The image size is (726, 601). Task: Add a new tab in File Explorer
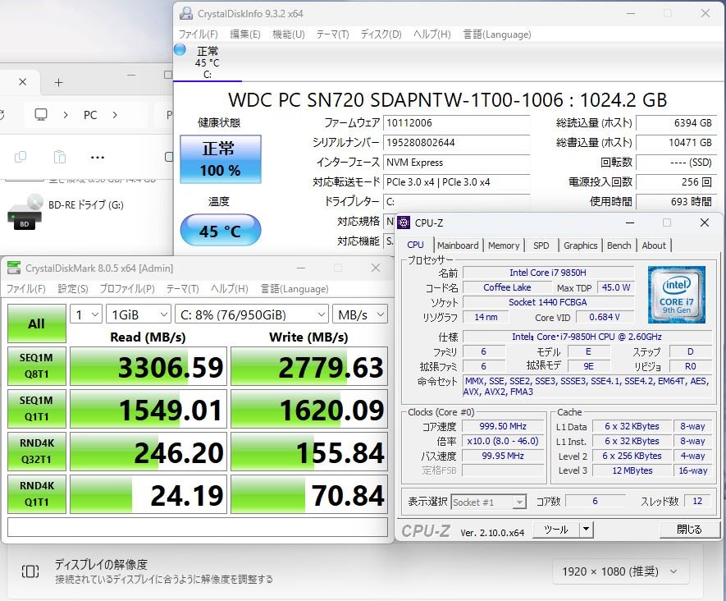(58, 83)
